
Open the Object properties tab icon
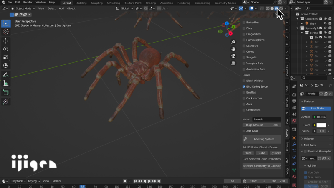click(294, 138)
